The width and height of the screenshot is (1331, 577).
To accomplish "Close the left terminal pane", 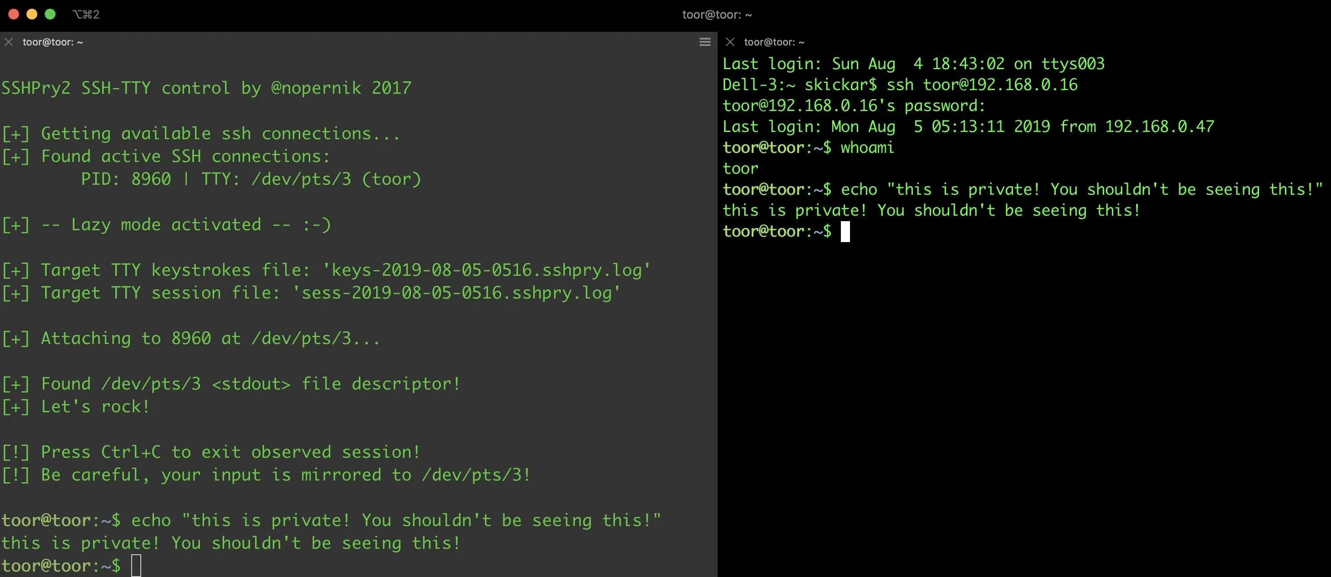I will 9,42.
